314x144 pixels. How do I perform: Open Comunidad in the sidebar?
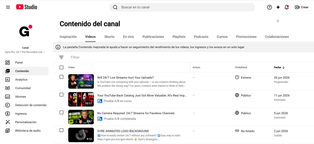25,88
